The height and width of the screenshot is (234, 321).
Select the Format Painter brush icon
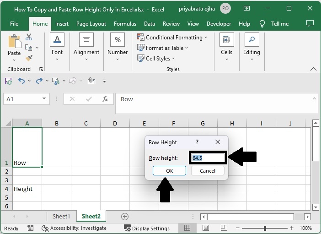point(29,58)
